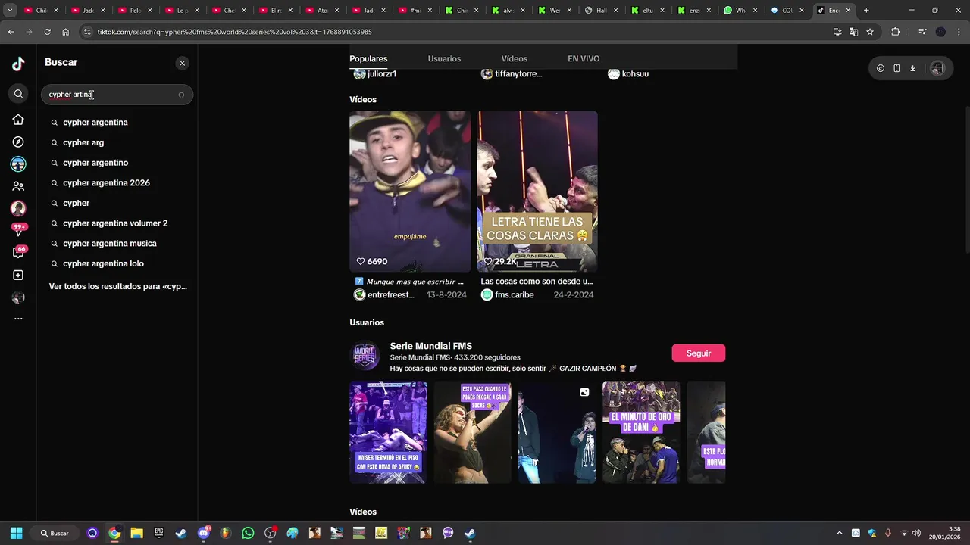Select the TikTok URL in address bar
Screen dimensions: 970x545
[x=235, y=32]
